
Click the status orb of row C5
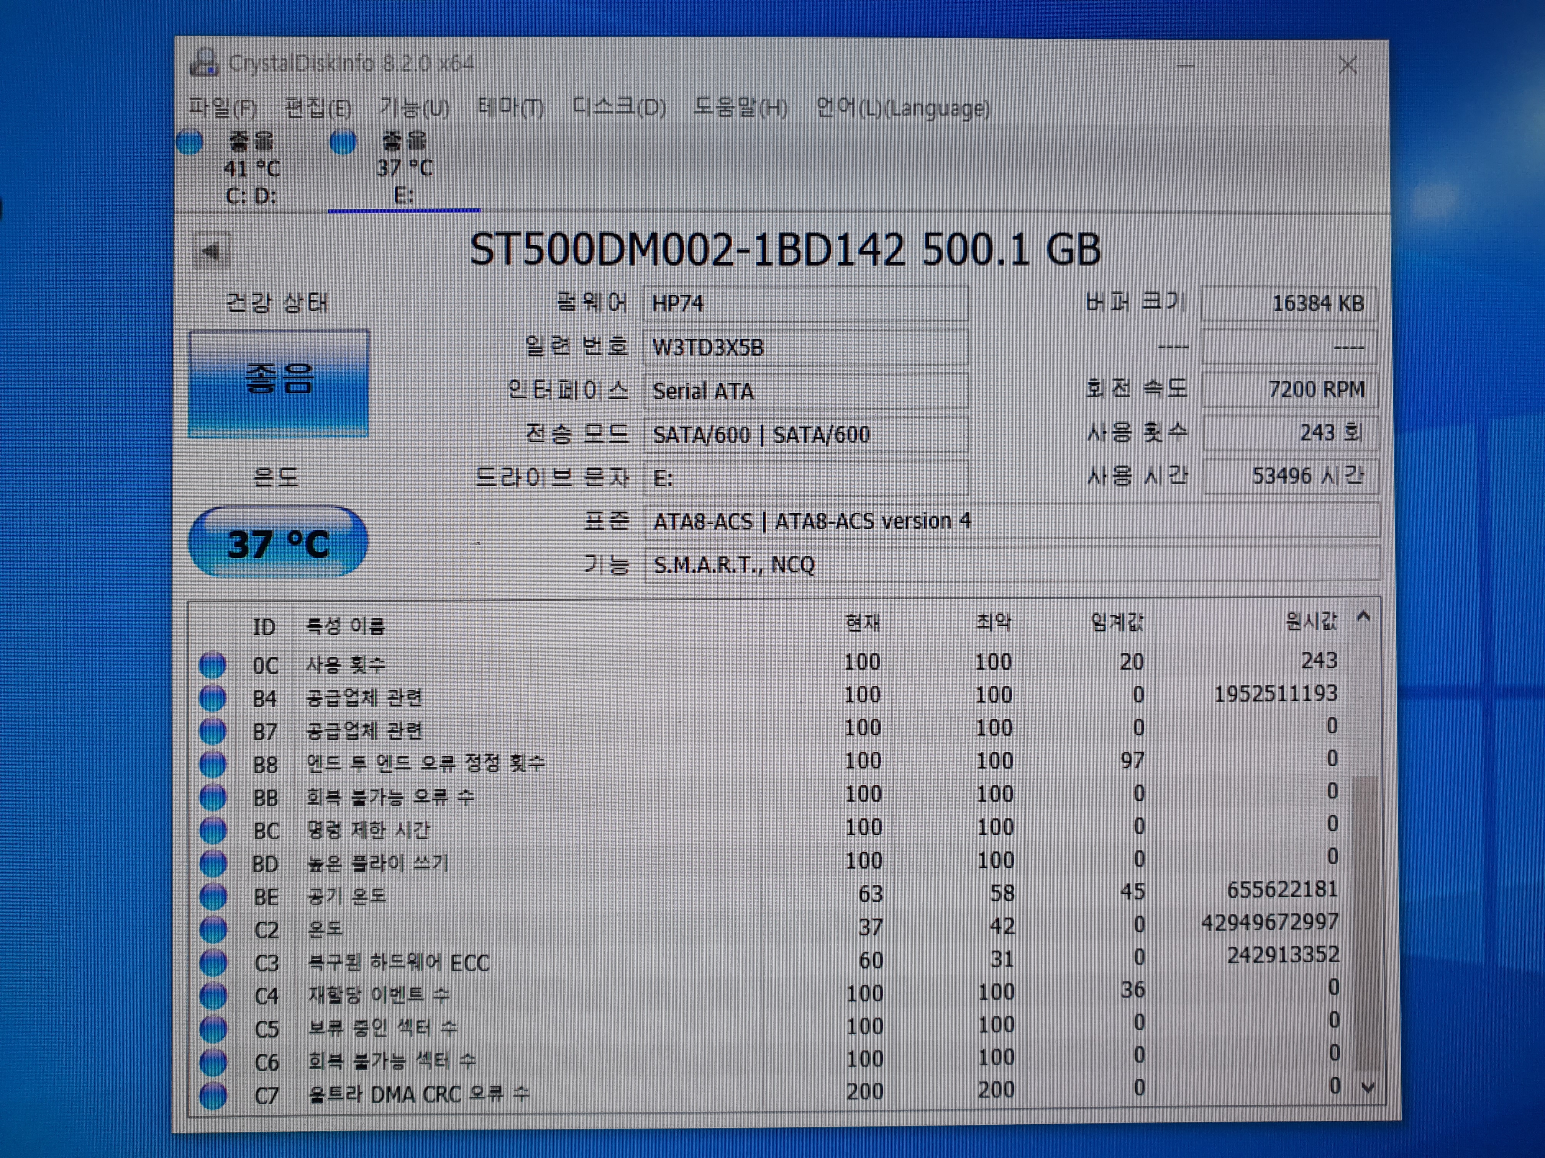tap(214, 1029)
